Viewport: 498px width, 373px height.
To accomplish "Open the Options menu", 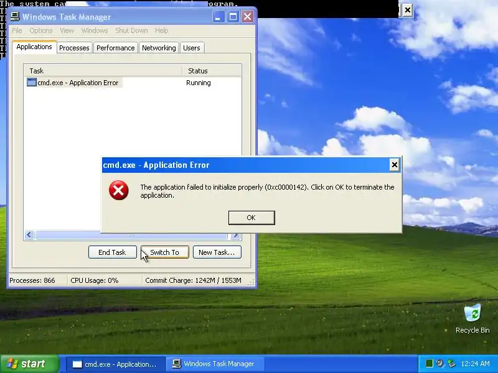I will [41, 30].
